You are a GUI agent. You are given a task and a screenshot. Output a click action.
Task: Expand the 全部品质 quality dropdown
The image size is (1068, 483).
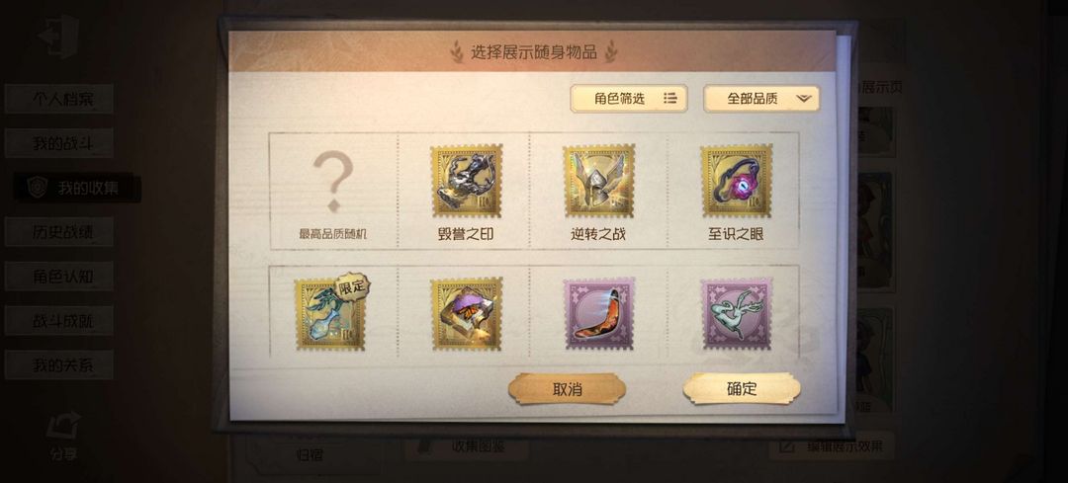761,99
